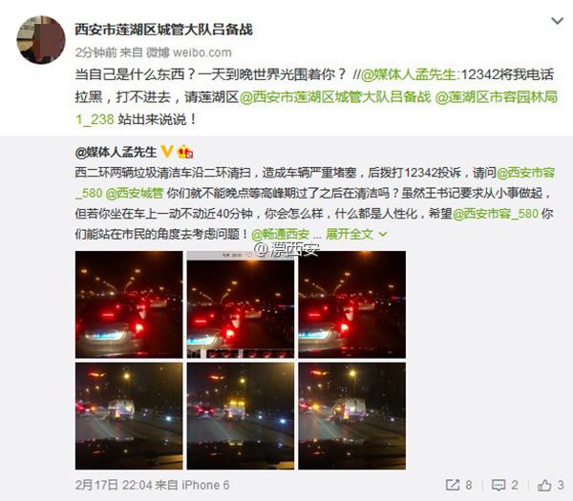Open first traffic jam photo thumbnail
Viewport: 573px width, 501px height.
click(x=129, y=304)
